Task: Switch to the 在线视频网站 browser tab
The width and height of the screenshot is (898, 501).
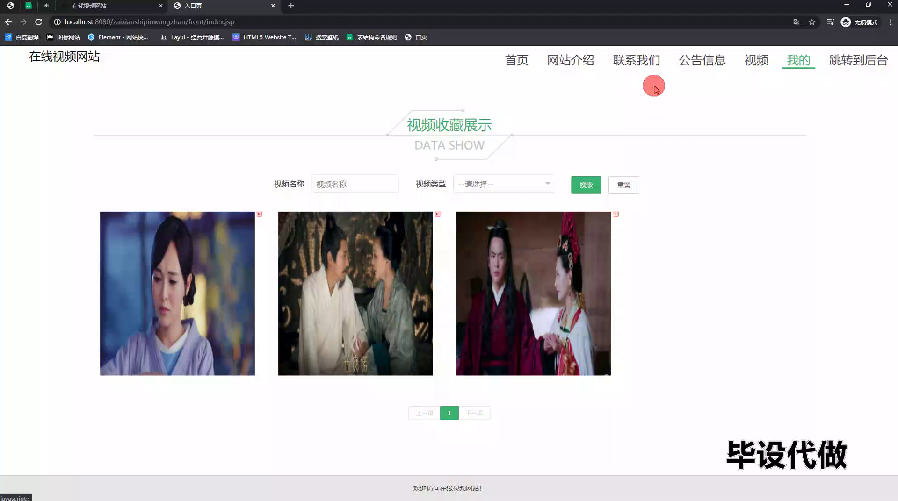Action: pyautogui.click(x=112, y=6)
